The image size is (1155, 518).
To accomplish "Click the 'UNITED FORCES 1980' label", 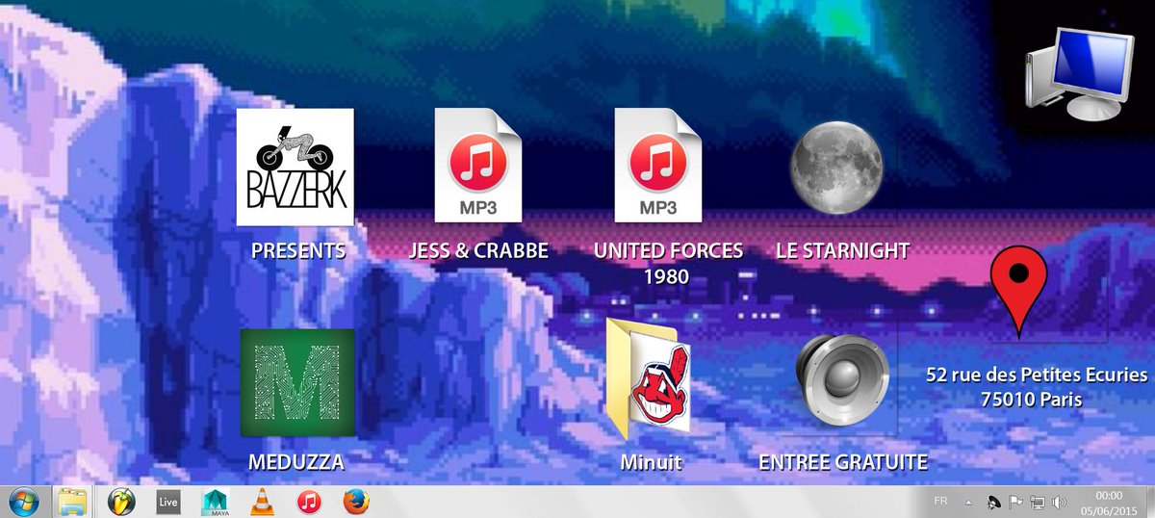I will click(x=669, y=264).
